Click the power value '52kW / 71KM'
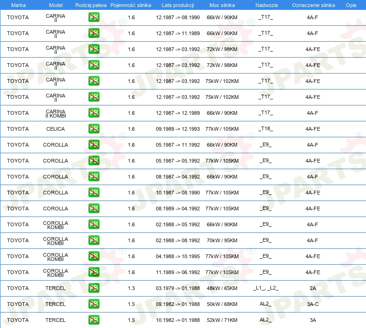This screenshot has width=366, height=328. click(x=222, y=320)
